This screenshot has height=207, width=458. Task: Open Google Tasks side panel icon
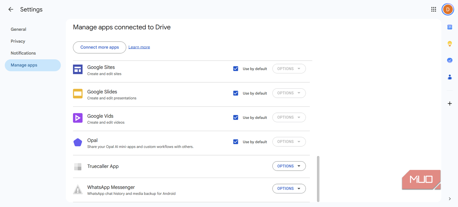point(450,60)
